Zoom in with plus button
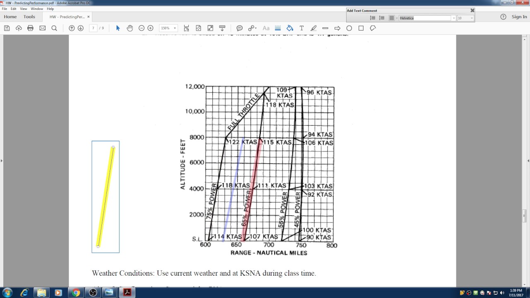 [x=151, y=28]
